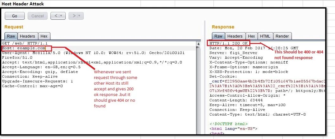
Task: Click the Host: example.com header line
Action: tap(23, 48)
